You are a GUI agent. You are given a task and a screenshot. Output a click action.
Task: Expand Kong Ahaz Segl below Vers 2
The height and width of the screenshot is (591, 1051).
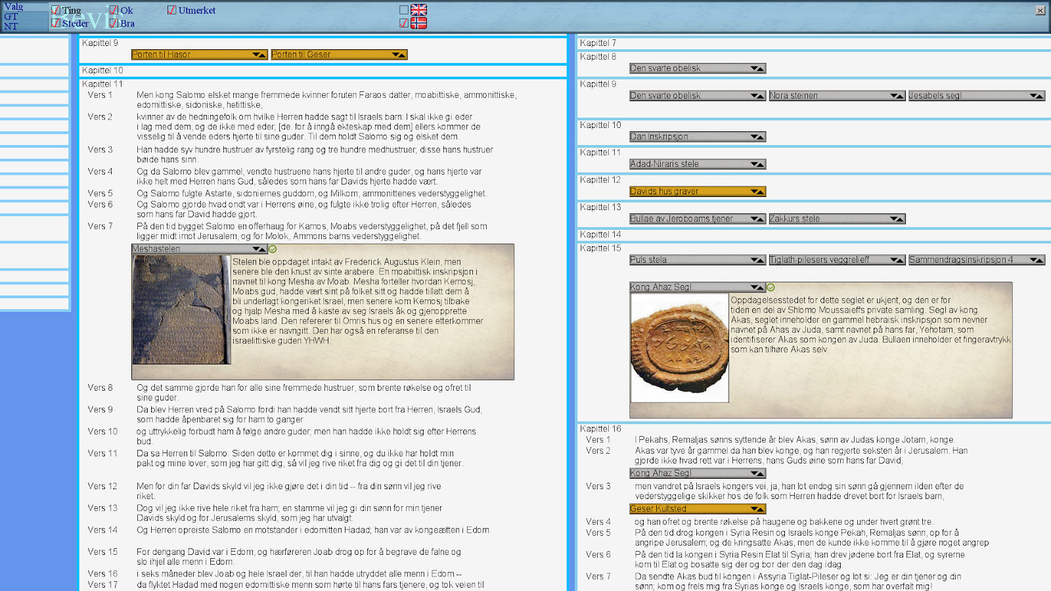tap(698, 473)
